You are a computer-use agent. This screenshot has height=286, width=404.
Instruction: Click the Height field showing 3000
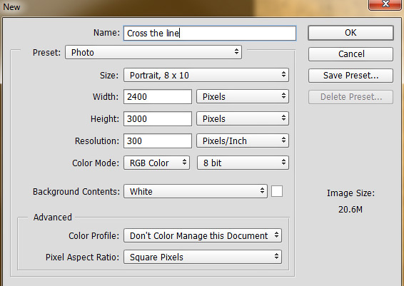pyautogui.click(x=158, y=118)
